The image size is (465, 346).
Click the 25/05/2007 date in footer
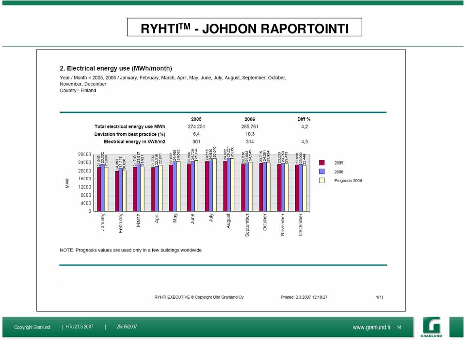click(127, 327)
